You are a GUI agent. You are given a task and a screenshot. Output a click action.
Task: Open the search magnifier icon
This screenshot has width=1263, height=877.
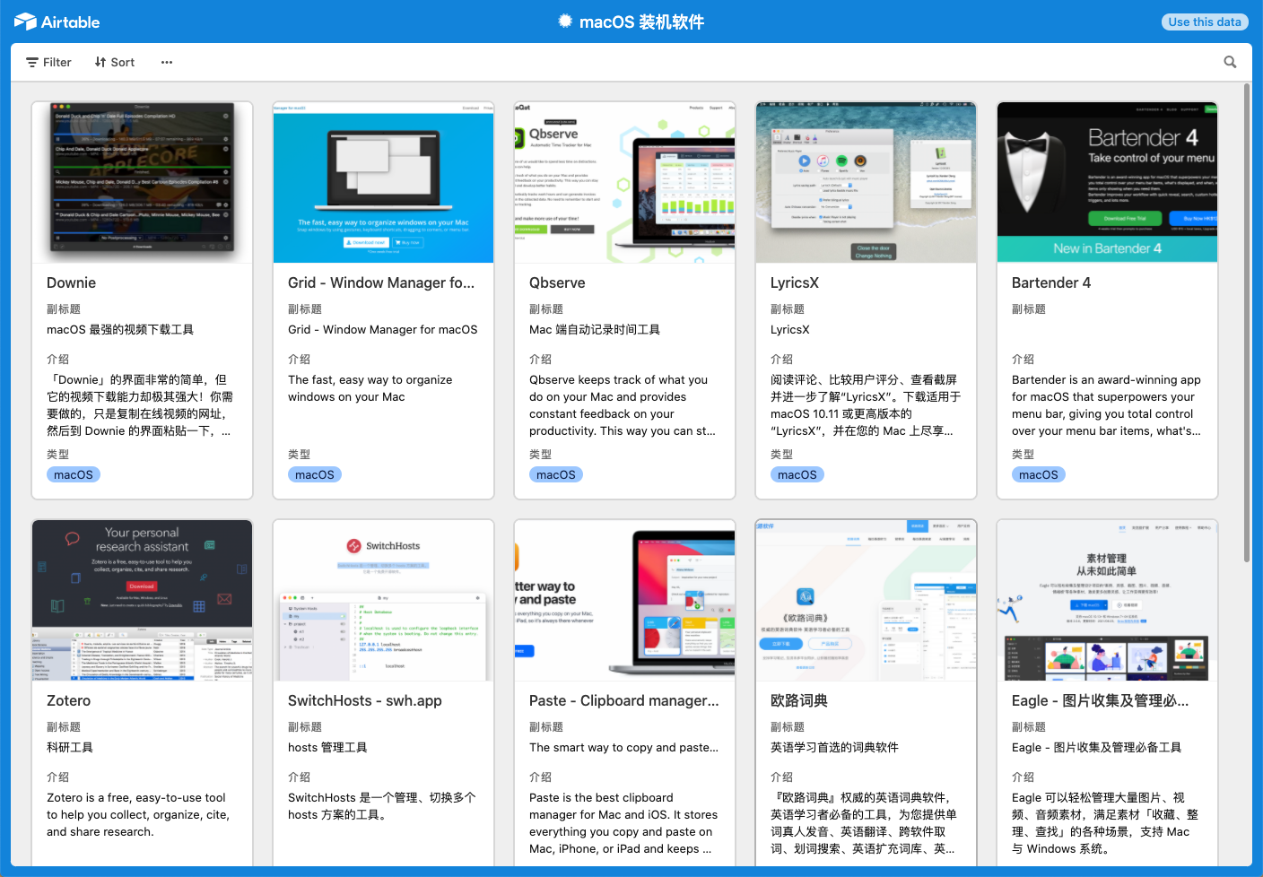click(x=1230, y=62)
